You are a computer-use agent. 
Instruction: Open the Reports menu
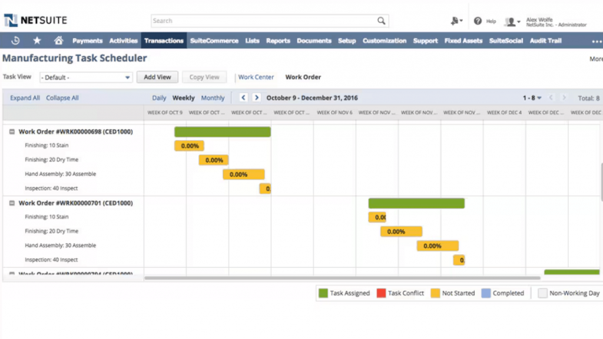(278, 41)
